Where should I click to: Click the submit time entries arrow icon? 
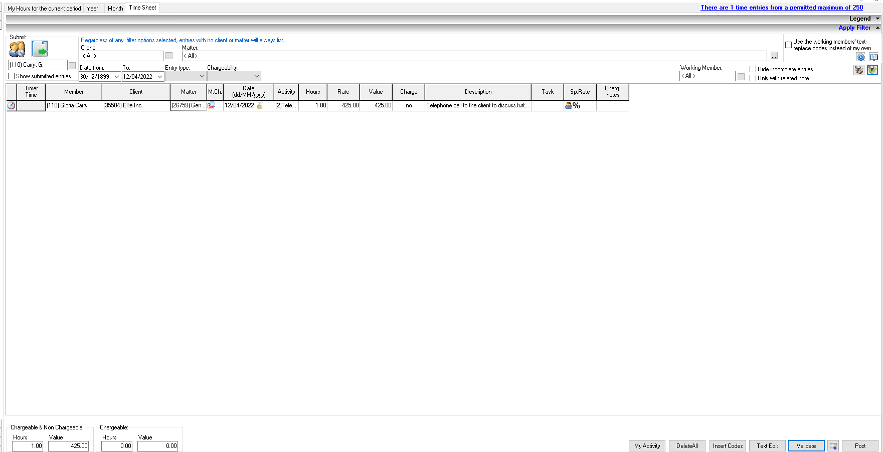[40, 49]
